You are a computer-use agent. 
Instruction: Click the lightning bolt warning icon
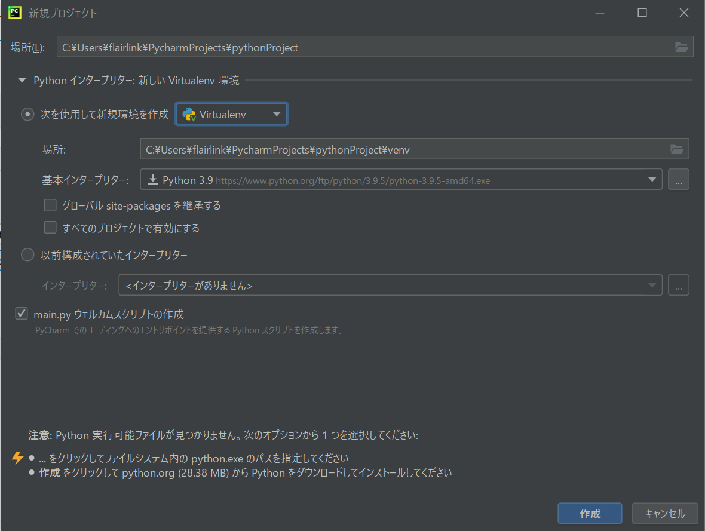click(x=17, y=458)
